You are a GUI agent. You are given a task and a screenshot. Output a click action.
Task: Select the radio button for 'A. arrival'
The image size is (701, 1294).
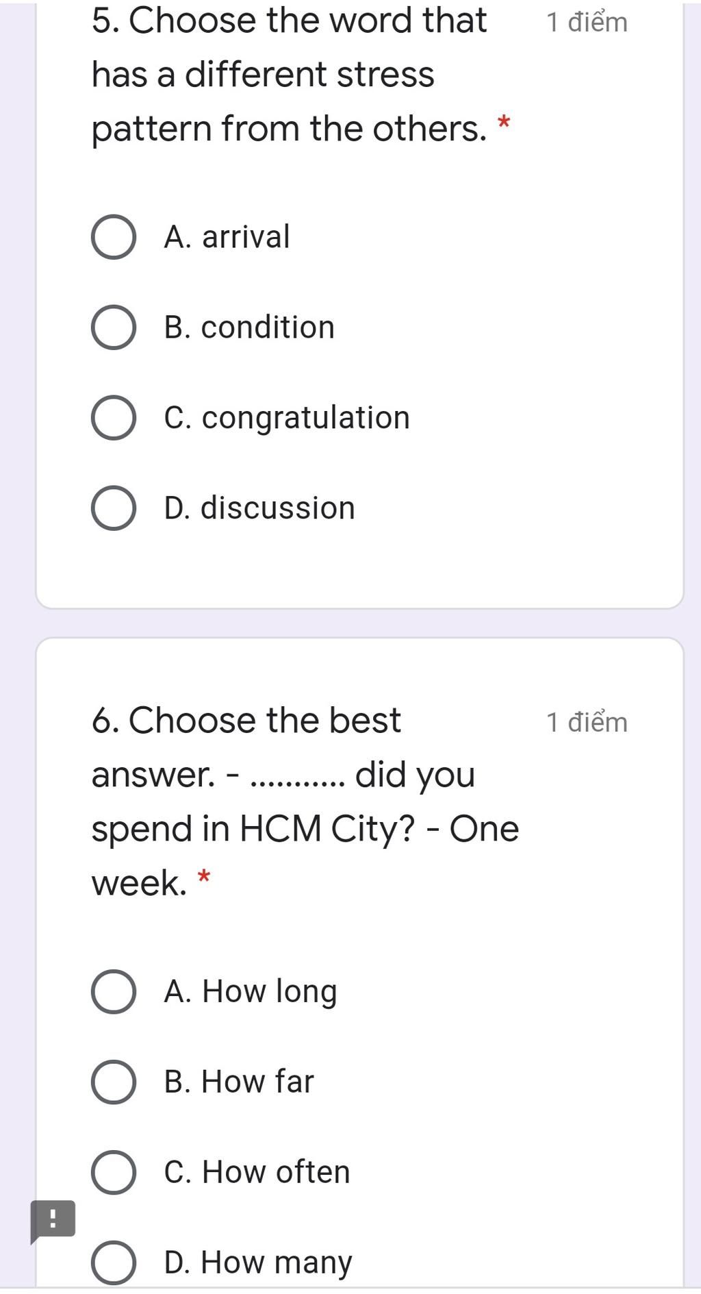point(113,237)
